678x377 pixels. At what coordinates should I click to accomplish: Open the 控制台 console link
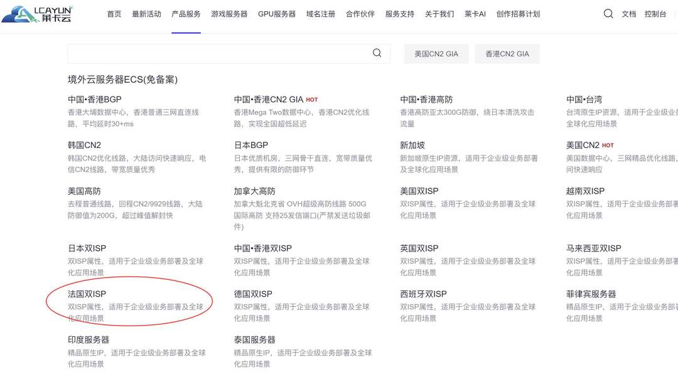pos(655,14)
